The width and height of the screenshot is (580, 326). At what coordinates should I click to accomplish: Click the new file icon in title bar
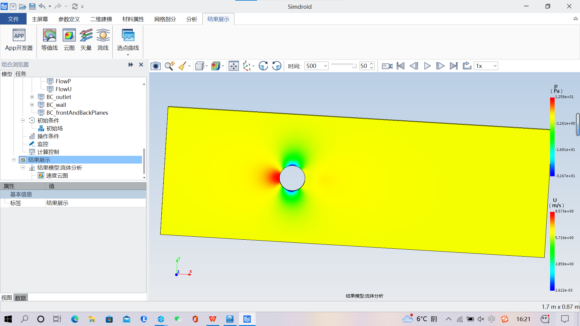click(x=13, y=6)
